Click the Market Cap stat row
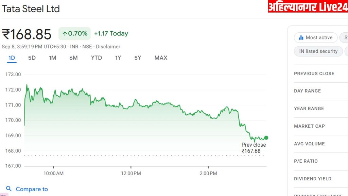This screenshot has height=196, width=348. 309,126
